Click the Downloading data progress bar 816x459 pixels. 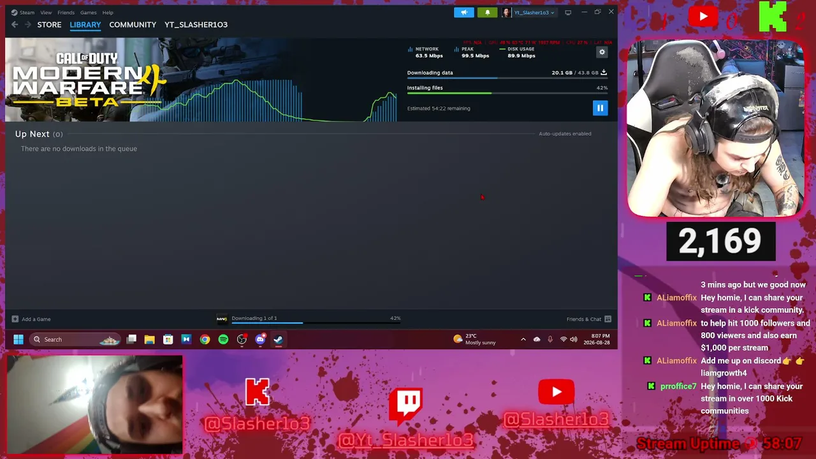(x=507, y=78)
